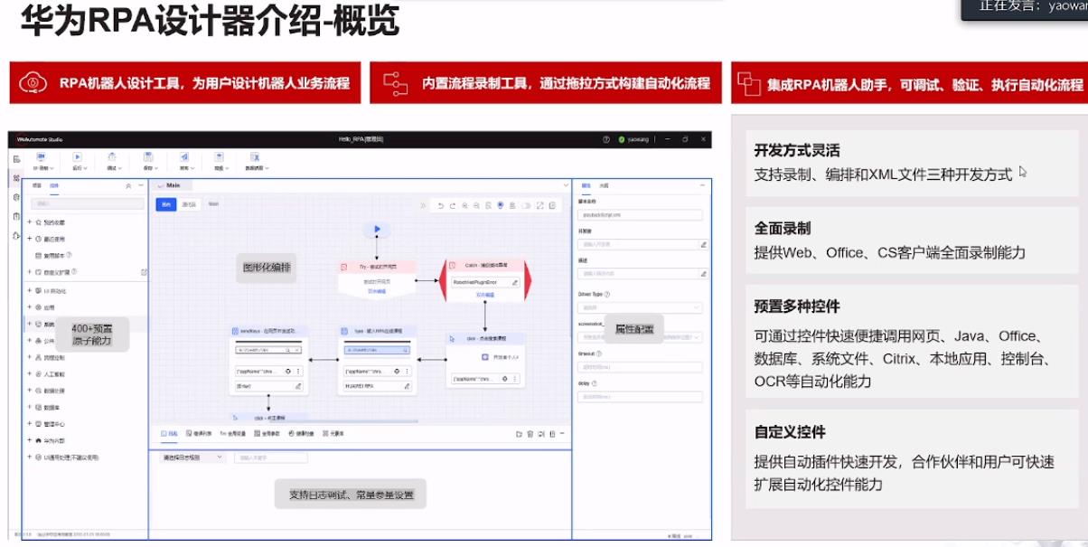Open settings gear in type node
The width and height of the screenshot is (1088, 547).
click(x=397, y=372)
